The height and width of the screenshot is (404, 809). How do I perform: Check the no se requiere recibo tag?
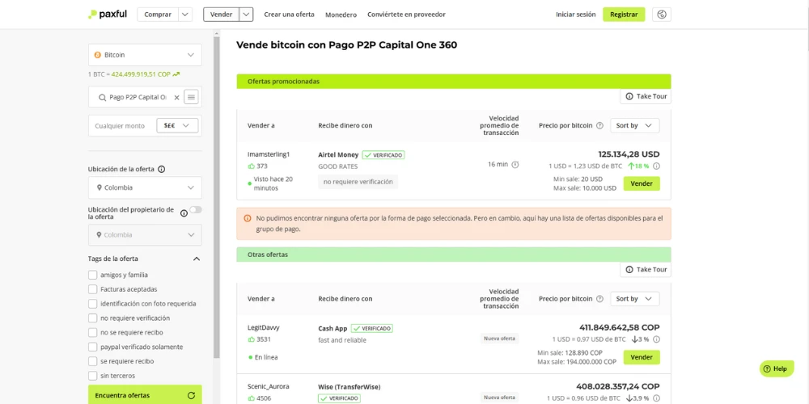pyautogui.click(x=93, y=333)
